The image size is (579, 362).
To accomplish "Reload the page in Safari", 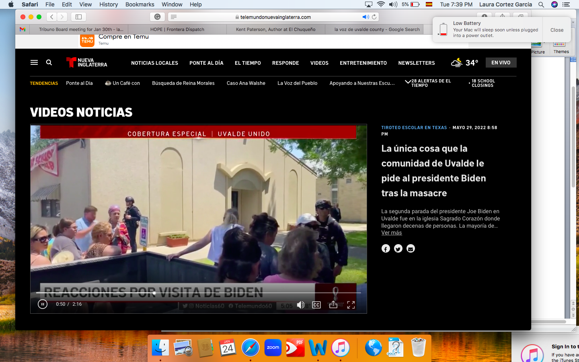I will [374, 17].
